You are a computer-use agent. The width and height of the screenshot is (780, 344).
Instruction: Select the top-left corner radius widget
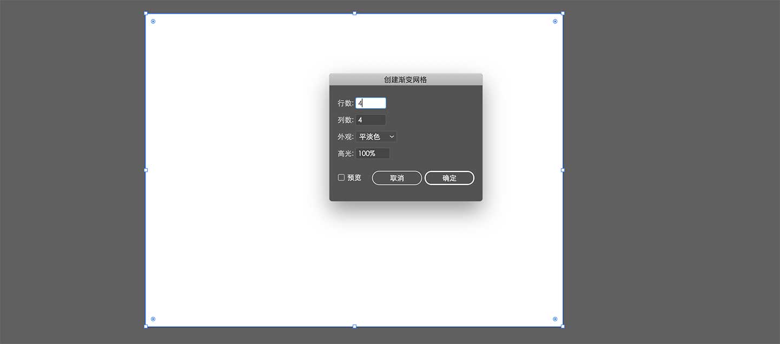(153, 22)
